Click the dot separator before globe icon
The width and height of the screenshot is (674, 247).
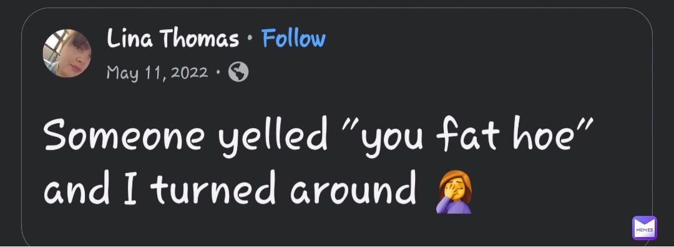pos(218,73)
